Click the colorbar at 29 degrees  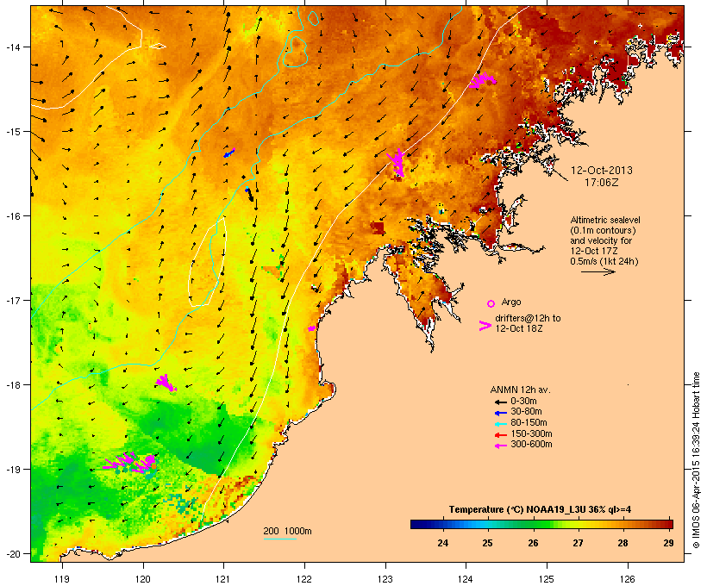tap(668, 524)
